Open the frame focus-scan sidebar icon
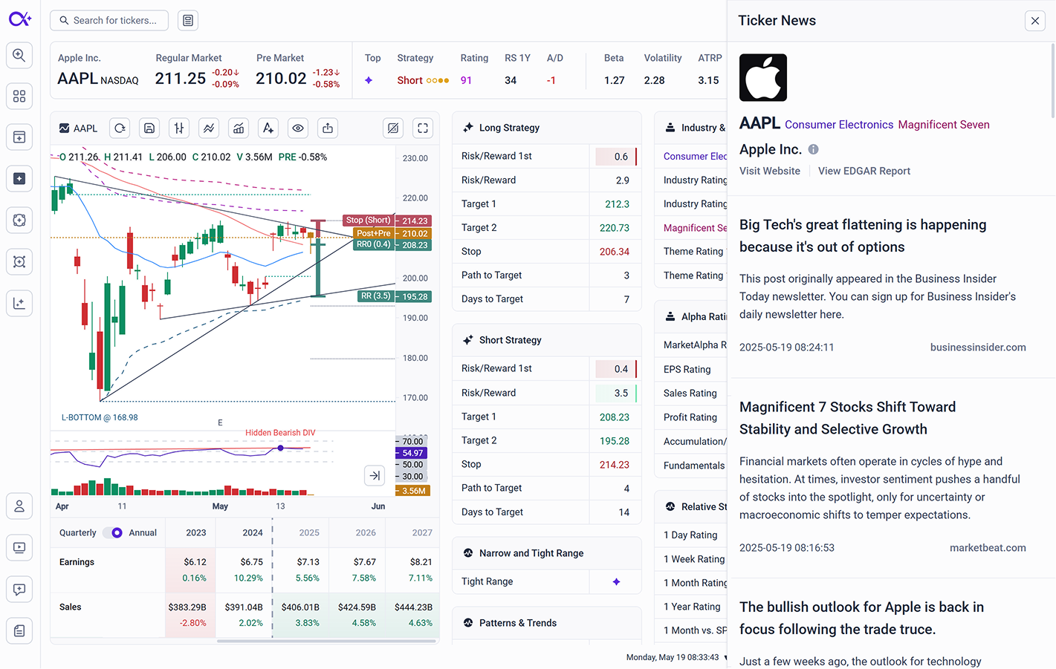Image resolution: width=1056 pixels, height=669 pixels. 19,261
